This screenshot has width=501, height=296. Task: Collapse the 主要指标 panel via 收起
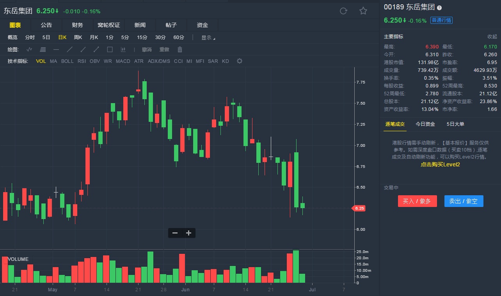click(x=492, y=37)
